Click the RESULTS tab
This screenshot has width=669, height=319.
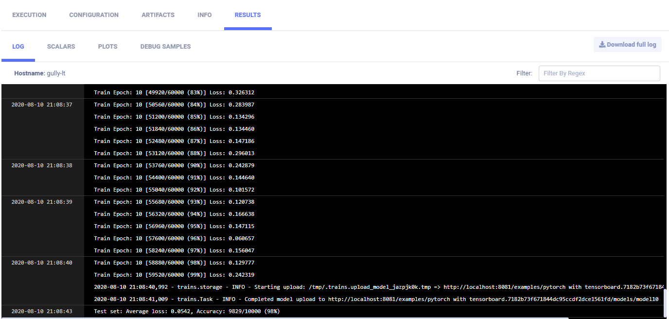pos(247,15)
